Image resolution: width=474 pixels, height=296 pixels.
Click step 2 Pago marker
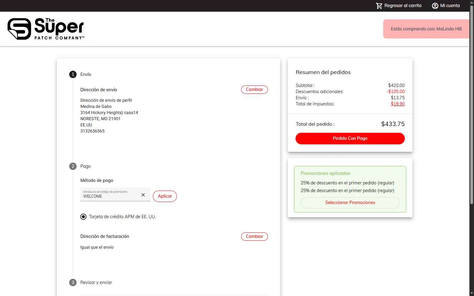(x=73, y=166)
